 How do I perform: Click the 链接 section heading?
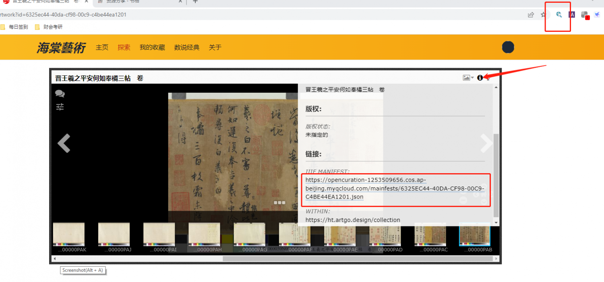[x=313, y=154]
